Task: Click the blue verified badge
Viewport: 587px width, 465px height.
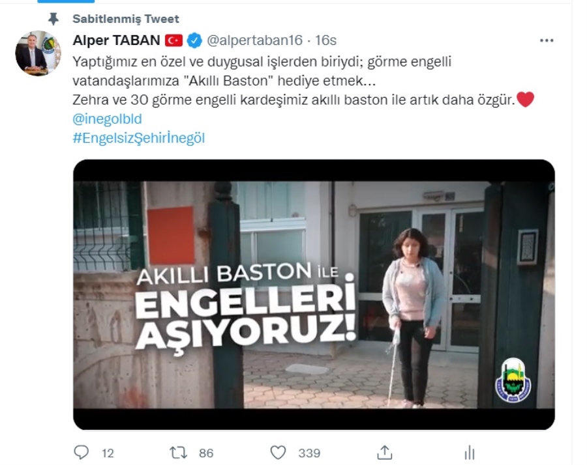Action: coord(194,40)
